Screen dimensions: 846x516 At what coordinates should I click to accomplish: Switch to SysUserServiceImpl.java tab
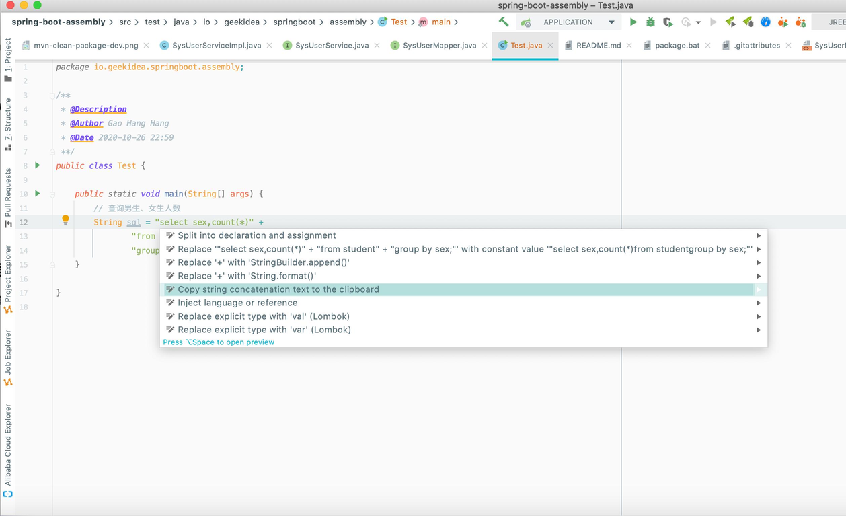[x=217, y=46]
